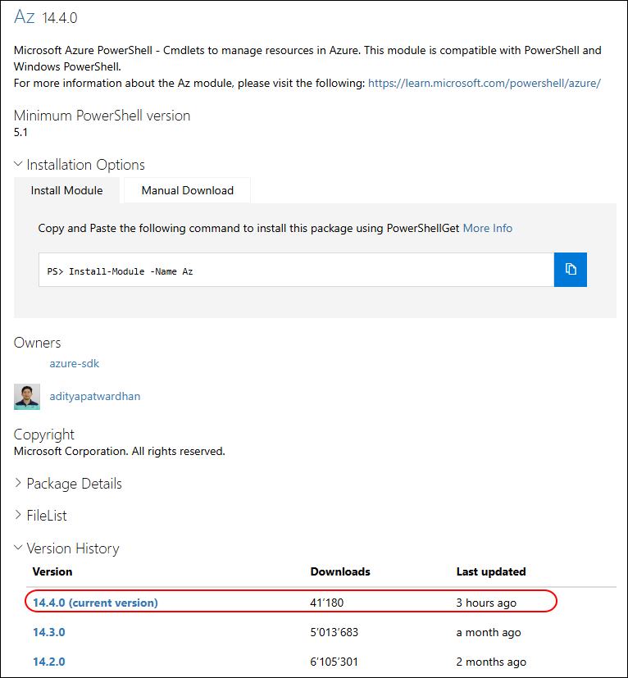Visit the azure-sdk owner profile

tap(75, 364)
